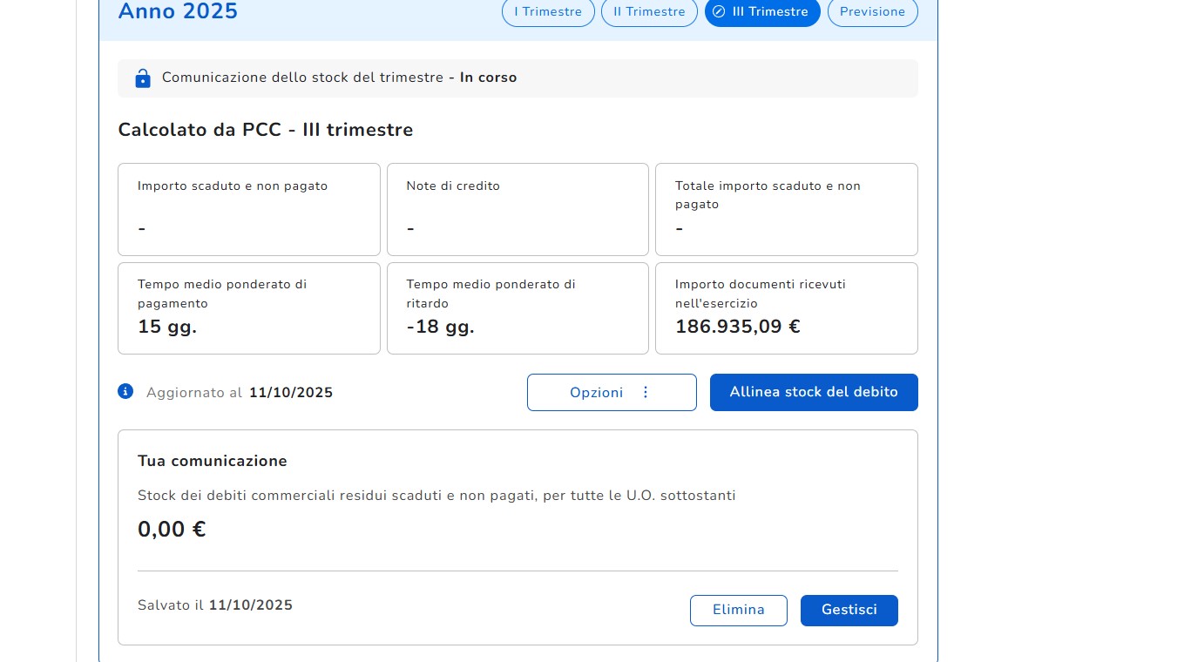Open the Opzioni dropdown menu
Viewport: 1184px width, 662px height.
pos(611,392)
